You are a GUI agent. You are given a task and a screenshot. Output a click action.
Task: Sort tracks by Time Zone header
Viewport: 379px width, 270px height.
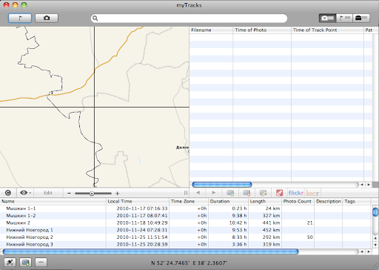(189, 201)
